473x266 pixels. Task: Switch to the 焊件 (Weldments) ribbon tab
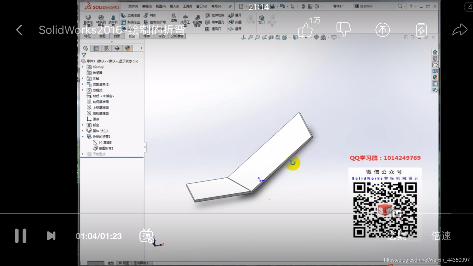147,36
